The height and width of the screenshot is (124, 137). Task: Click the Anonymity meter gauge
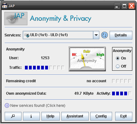87,59
